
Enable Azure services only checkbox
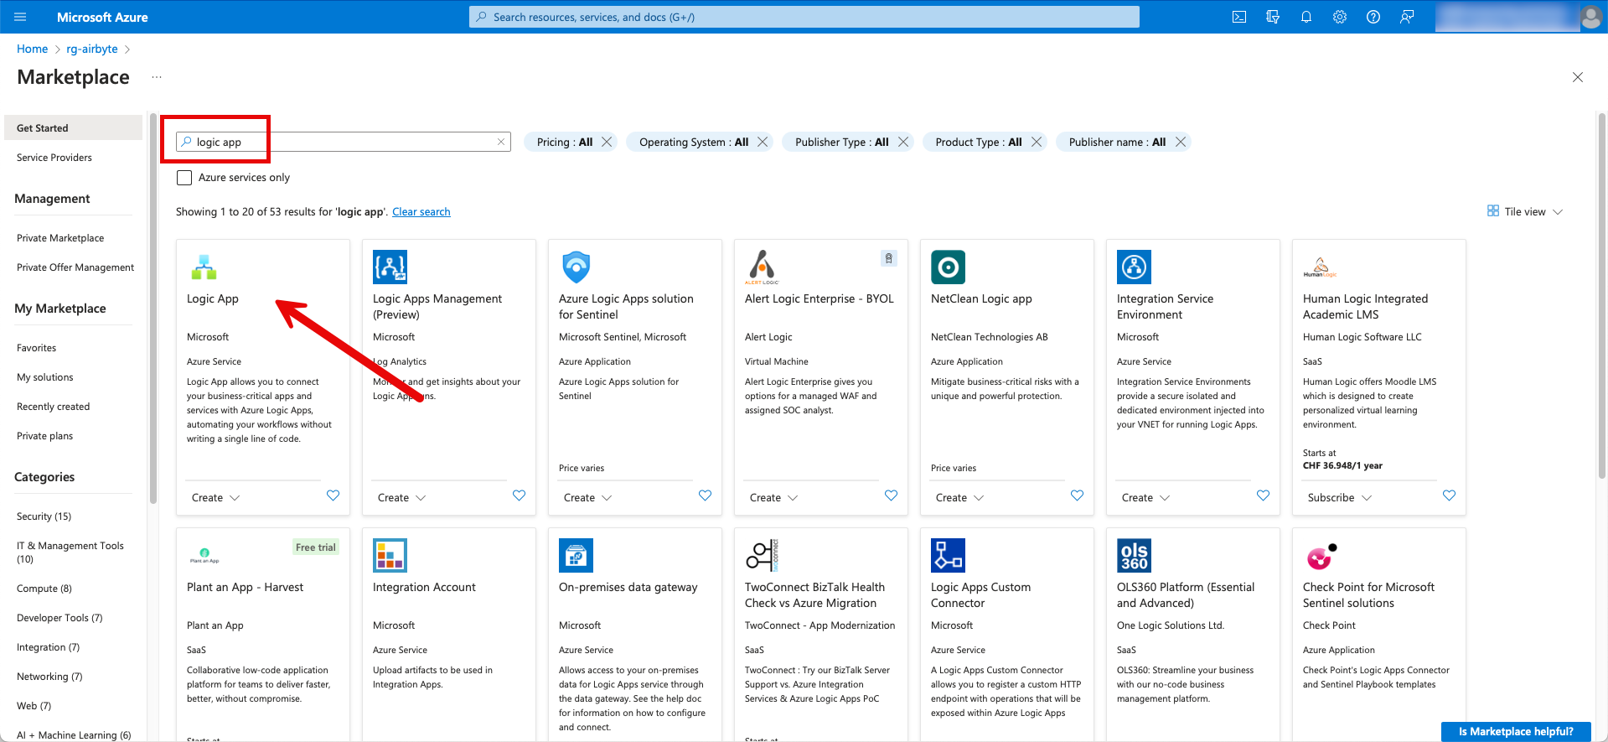pyautogui.click(x=184, y=178)
